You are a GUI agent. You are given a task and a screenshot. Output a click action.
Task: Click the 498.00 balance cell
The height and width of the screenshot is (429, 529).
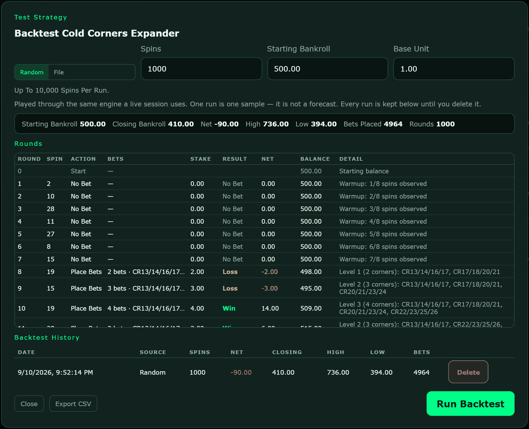311,272
